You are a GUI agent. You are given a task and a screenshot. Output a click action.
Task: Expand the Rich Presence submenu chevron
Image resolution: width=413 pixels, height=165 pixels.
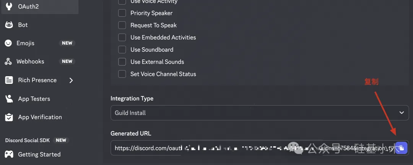[71, 80]
